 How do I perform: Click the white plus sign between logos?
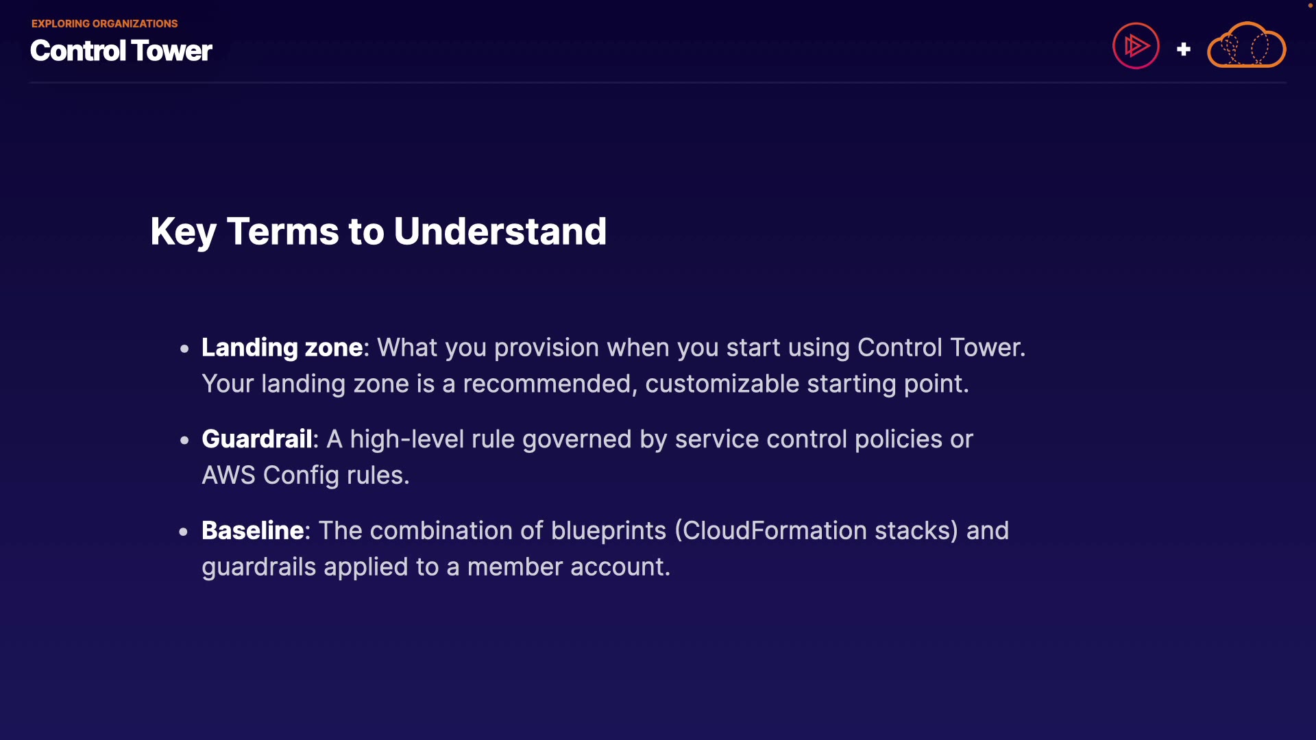coord(1183,49)
